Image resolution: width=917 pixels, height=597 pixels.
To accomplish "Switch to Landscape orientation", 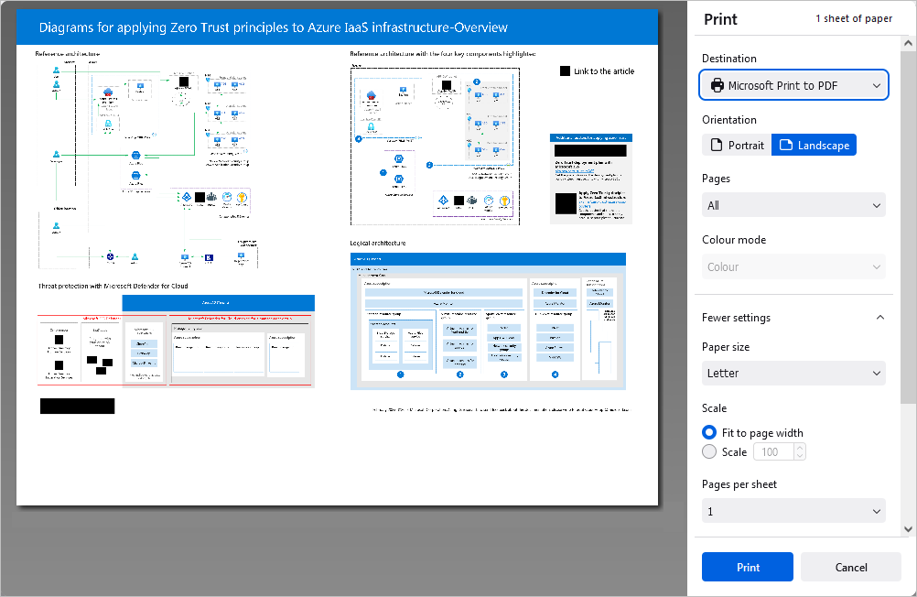I will (814, 146).
